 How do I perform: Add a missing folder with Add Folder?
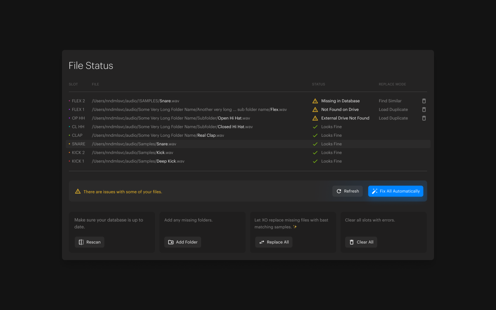[183, 242]
